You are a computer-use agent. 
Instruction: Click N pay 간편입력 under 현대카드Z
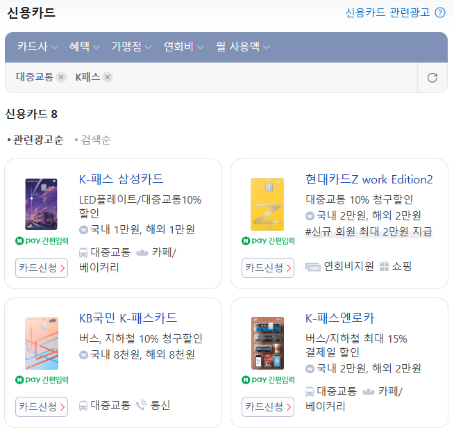268,241
